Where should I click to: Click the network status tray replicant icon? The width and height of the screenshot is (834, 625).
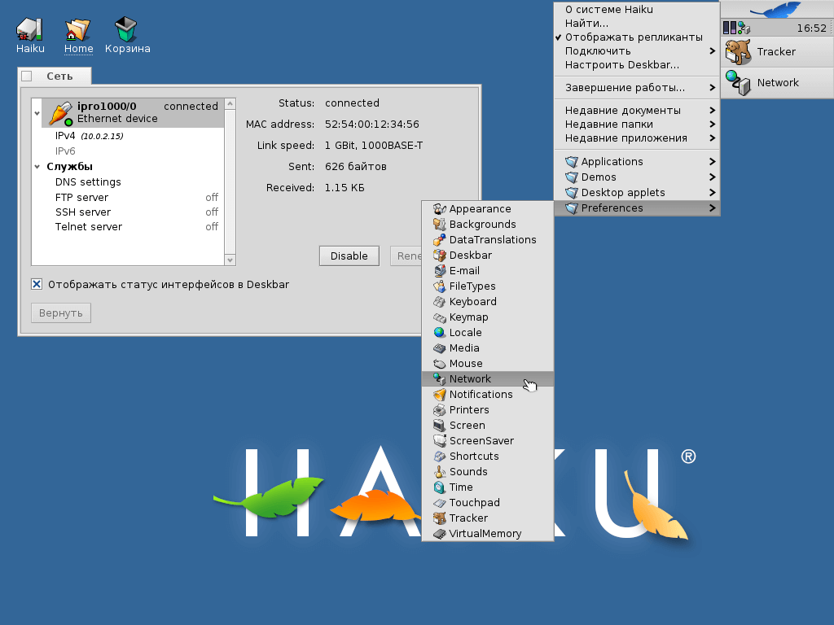click(x=744, y=28)
